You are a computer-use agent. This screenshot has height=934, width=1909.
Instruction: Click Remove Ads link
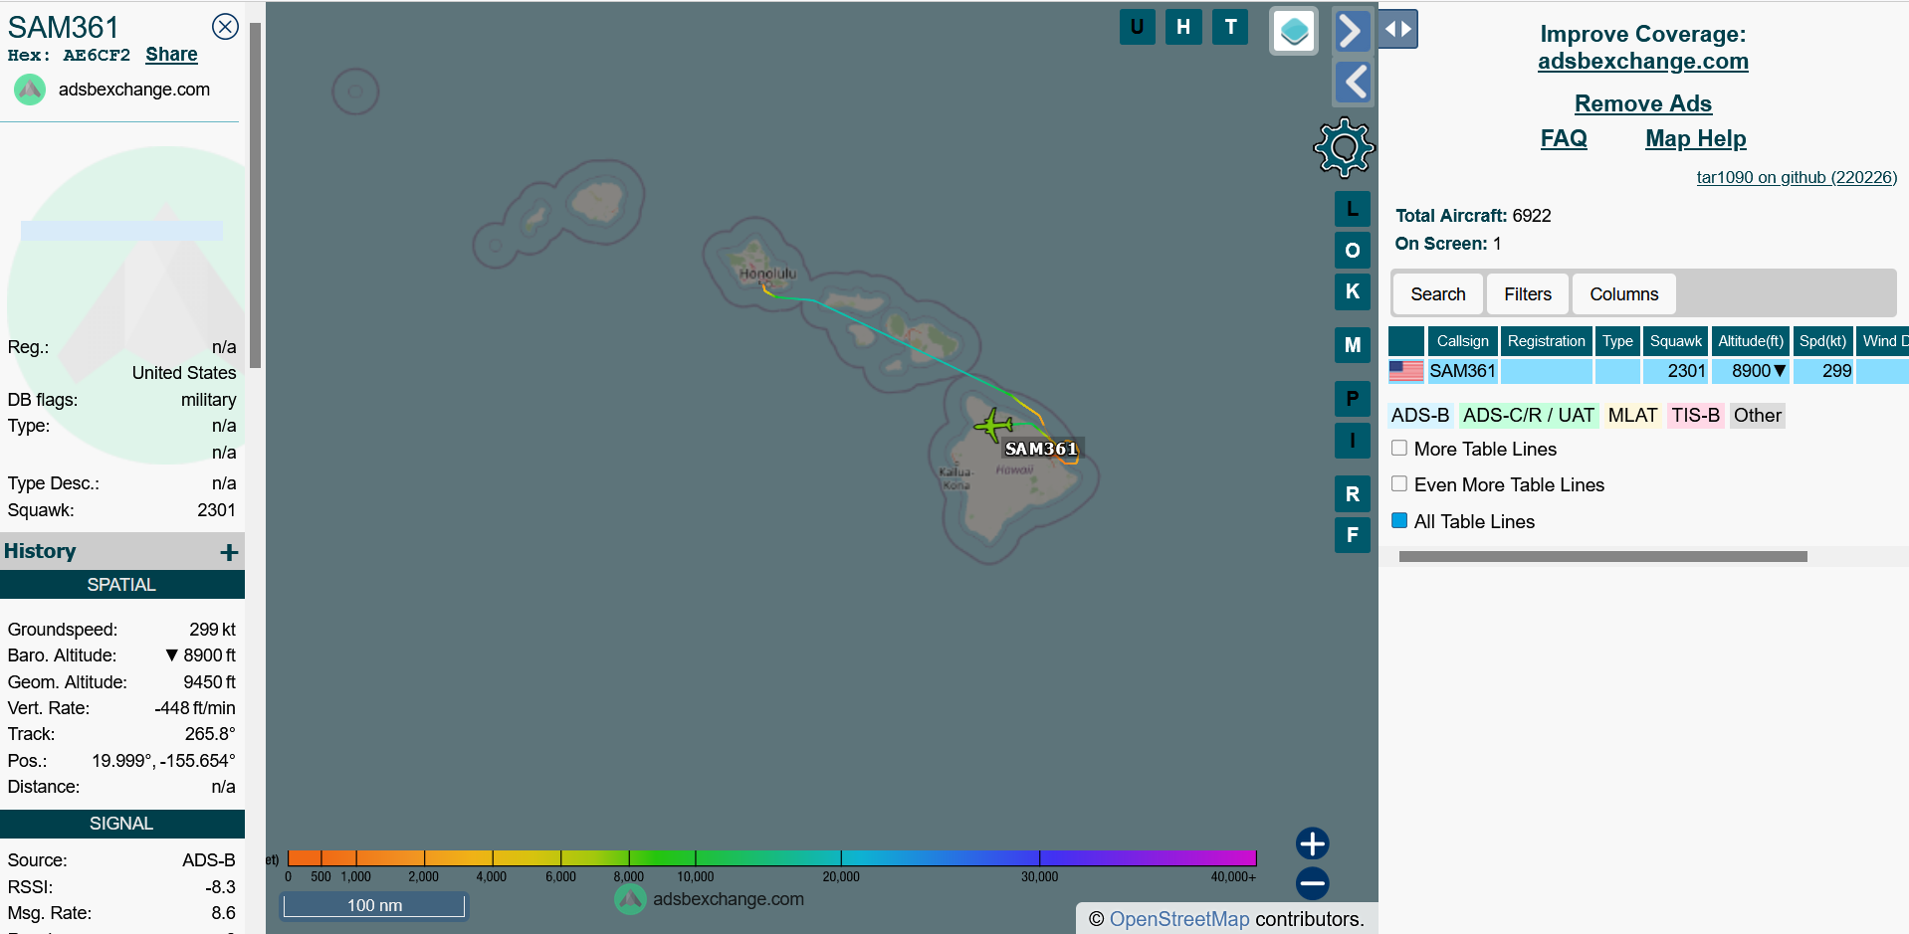coord(1642,103)
